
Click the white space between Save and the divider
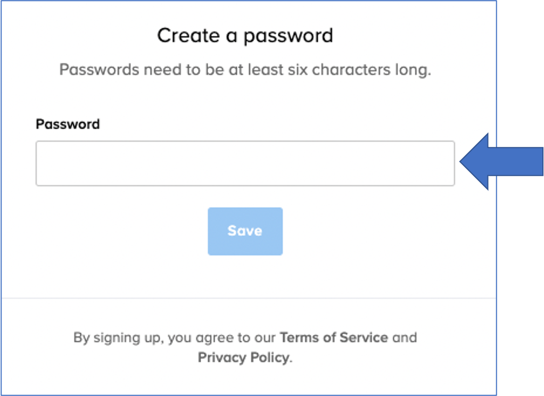pos(245,277)
